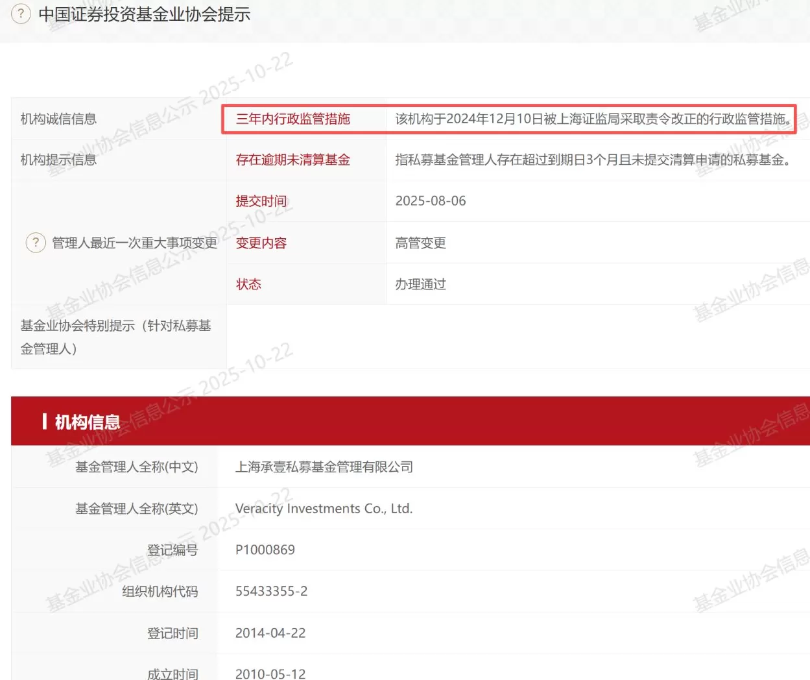Click the company name 上海承壹私募基金管理有限公司
The image size is (810, 680).
pos(325,467)
